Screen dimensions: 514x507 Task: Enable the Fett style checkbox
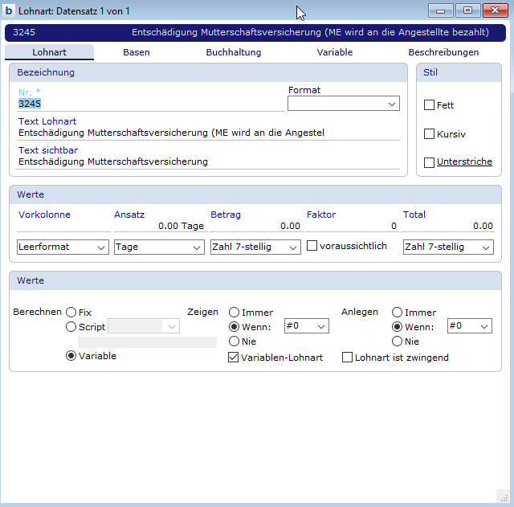tap(429, 105)
